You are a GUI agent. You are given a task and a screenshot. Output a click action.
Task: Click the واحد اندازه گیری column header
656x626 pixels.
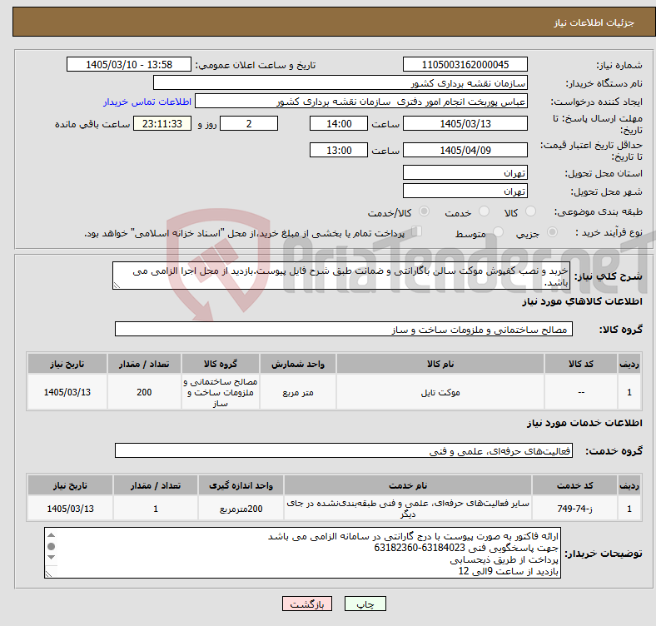point(241,485)
